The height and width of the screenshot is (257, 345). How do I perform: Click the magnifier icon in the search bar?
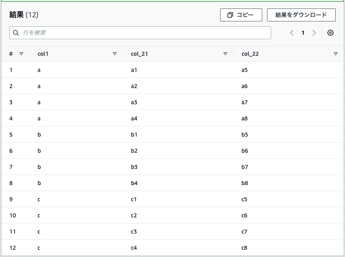click(x=16, y=33)
